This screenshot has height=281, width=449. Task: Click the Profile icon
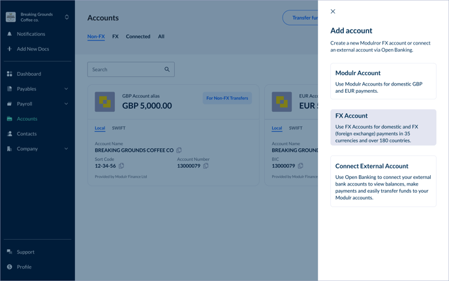click(9, 267)
